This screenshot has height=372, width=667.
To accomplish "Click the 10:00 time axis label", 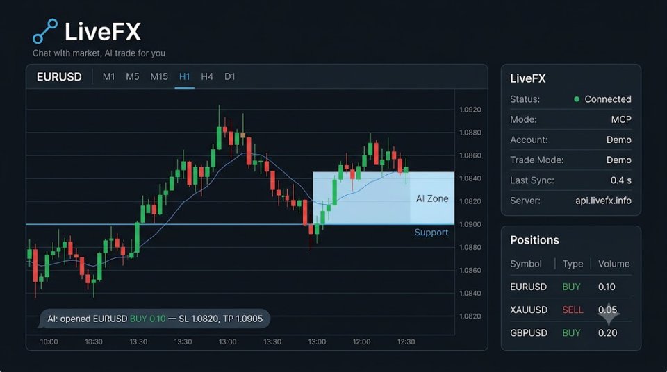I will pyautogui.click(x=49, y=341).
